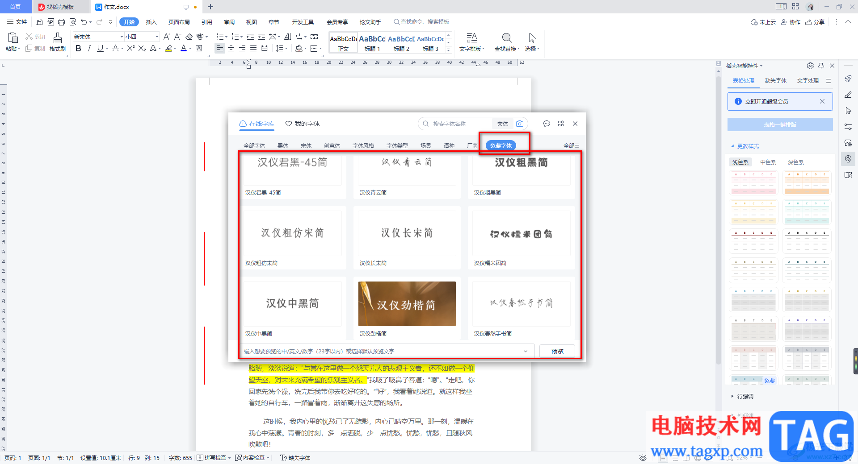The height and width of the screenshot is (464, 858).
Task: Click the Format Painter brush icon
Action: tap(58, 38)
